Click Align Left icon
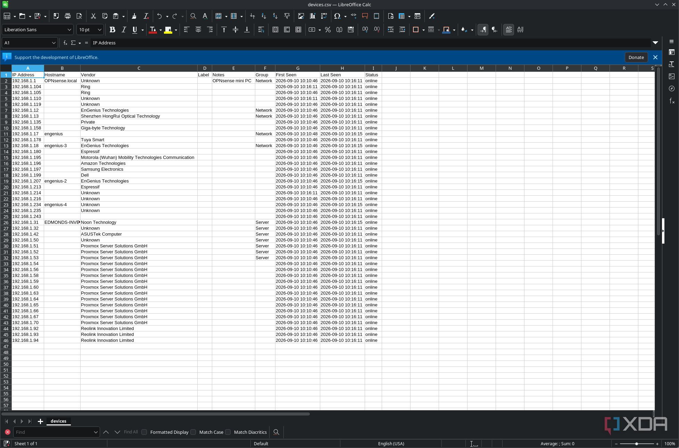 (x=187, y=29)
